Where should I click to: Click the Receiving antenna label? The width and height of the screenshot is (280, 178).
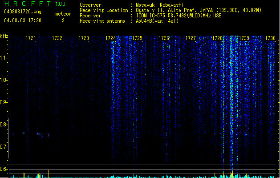coord(102,21)
